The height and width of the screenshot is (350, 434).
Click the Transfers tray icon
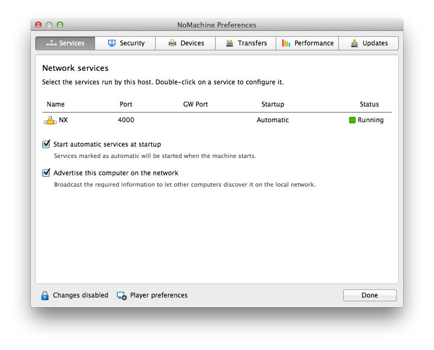tap(230, 43)
